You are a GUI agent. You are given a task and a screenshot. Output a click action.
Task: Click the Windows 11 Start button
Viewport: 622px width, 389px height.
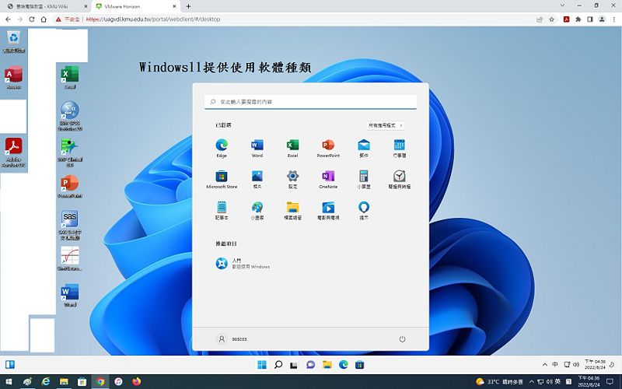click(262, 365)
